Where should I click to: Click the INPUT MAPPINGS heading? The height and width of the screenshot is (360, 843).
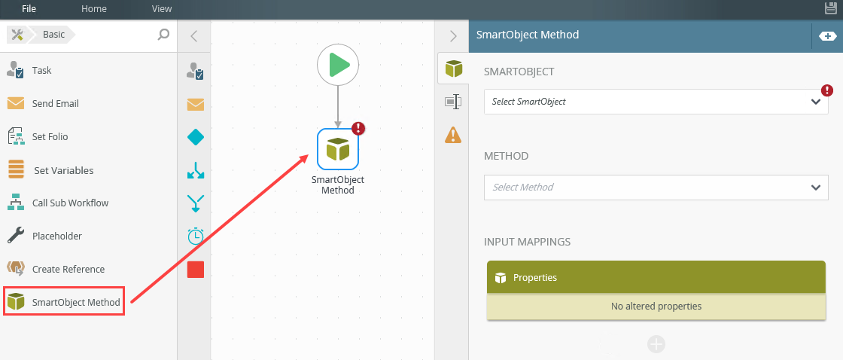[527, 243]
